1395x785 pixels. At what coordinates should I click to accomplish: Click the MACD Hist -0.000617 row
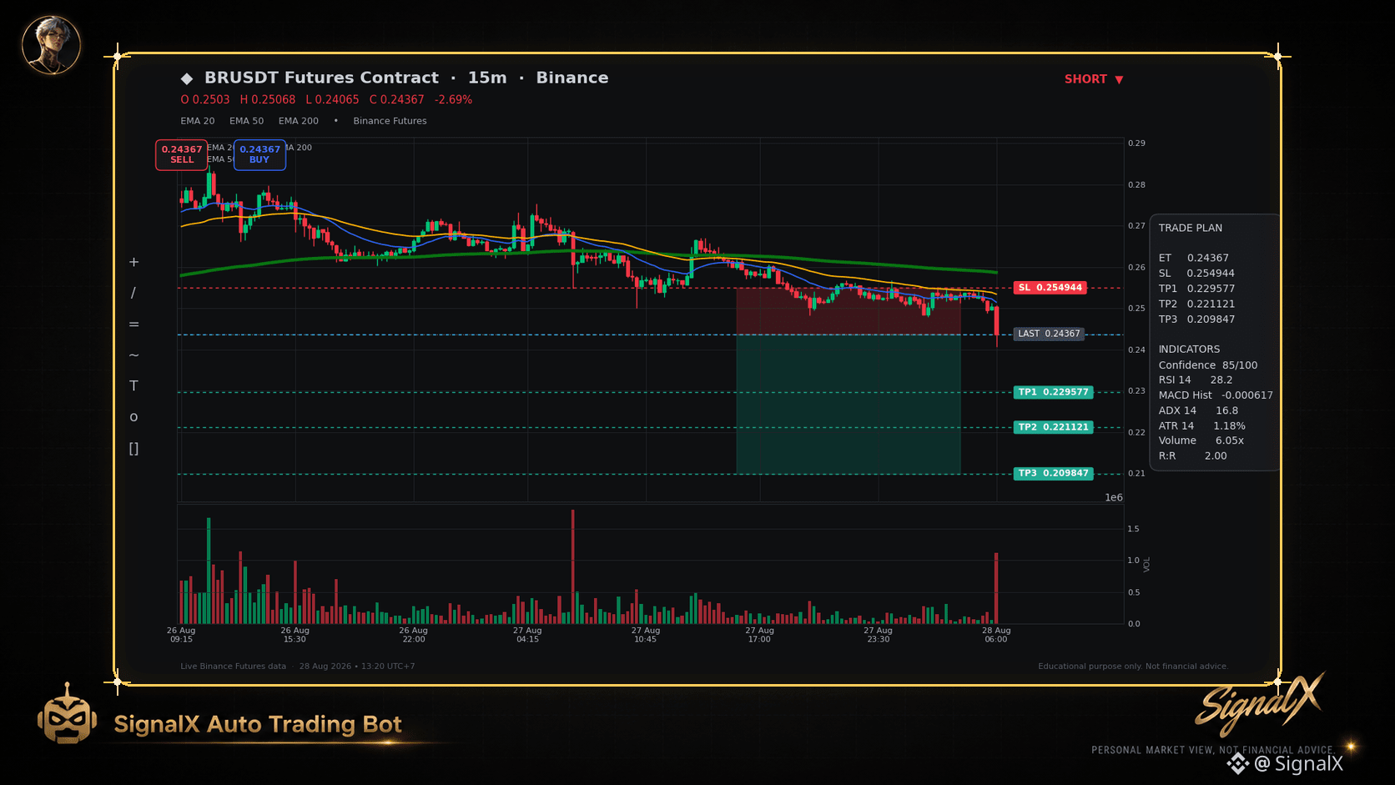1216,395
